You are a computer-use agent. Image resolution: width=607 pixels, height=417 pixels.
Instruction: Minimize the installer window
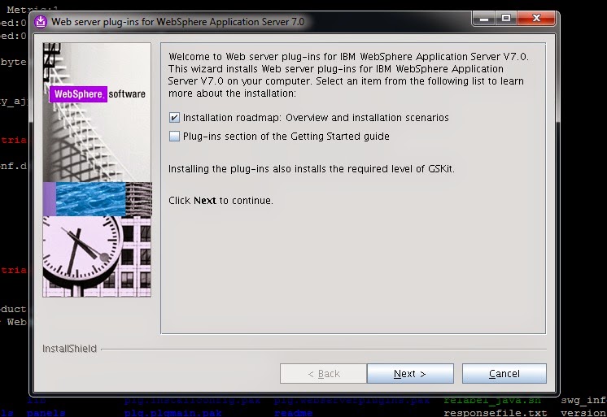coord(483,18)
